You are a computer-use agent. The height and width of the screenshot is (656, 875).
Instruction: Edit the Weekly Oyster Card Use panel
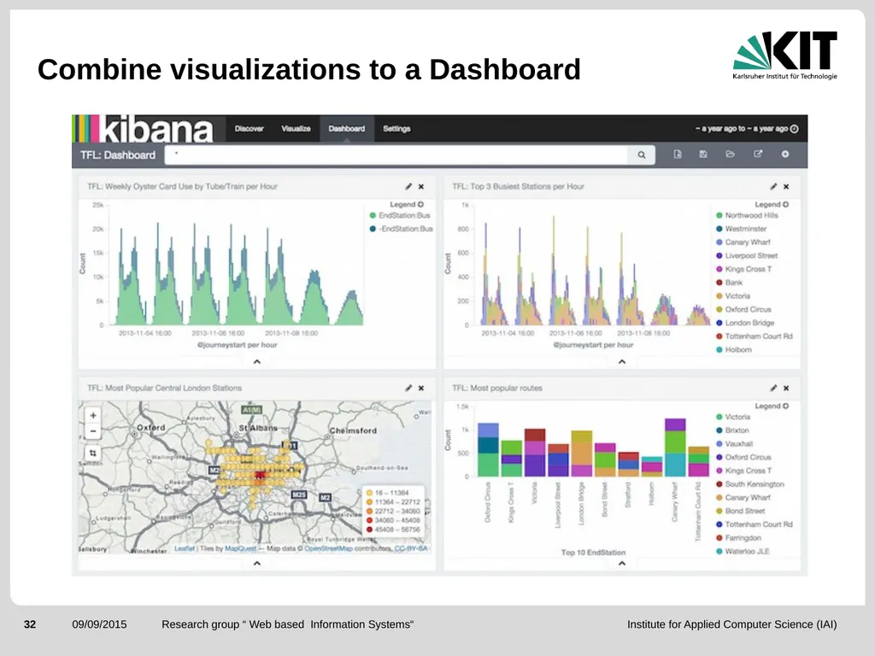coord(408,186)
